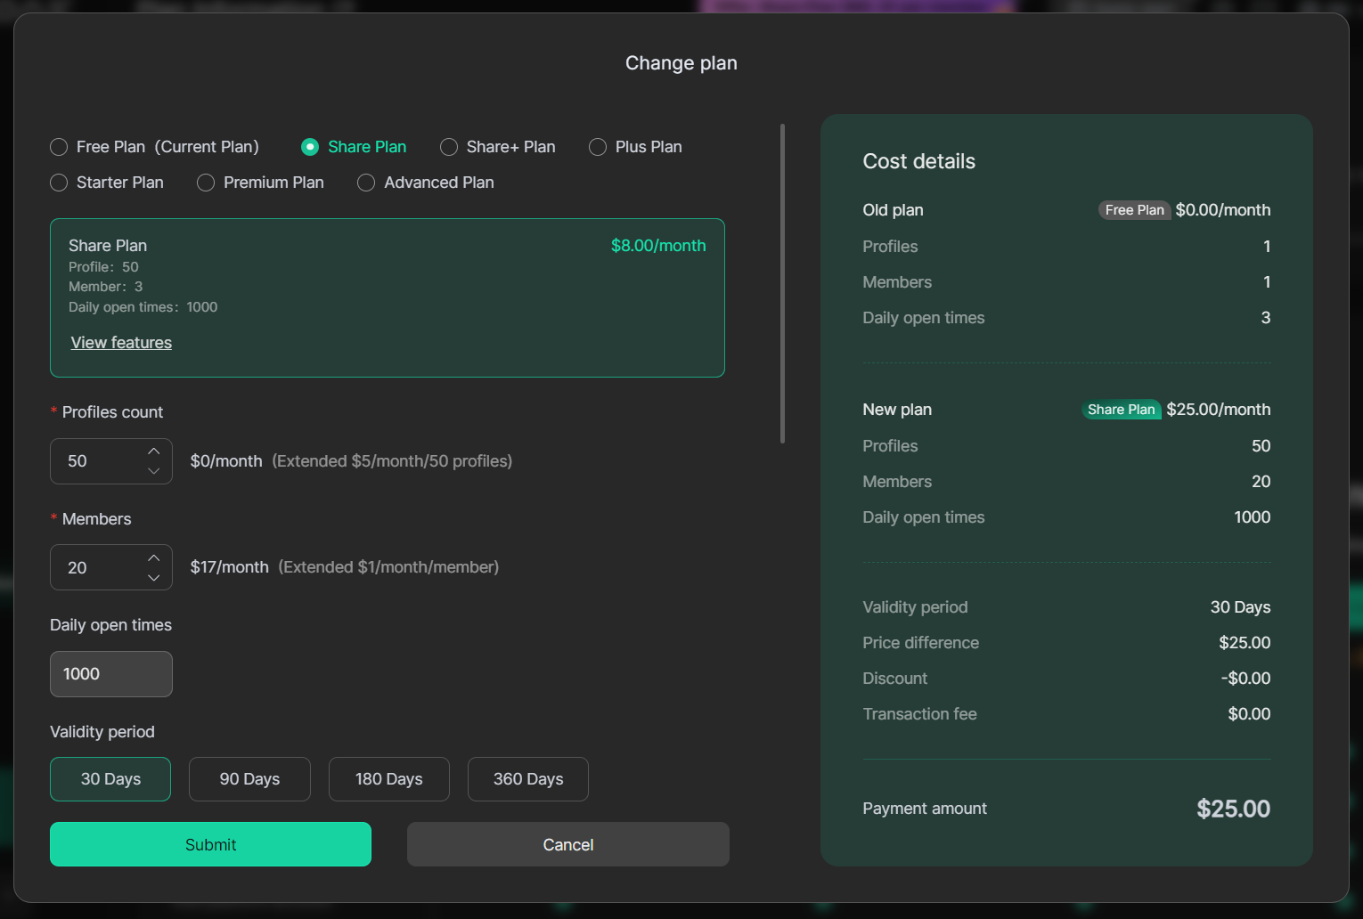1363x919 pixels.
Task: Edit the Members value field
Action: click(x=94, y=567)
